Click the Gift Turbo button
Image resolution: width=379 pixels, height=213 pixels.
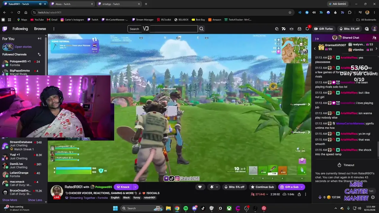point(323,29)
